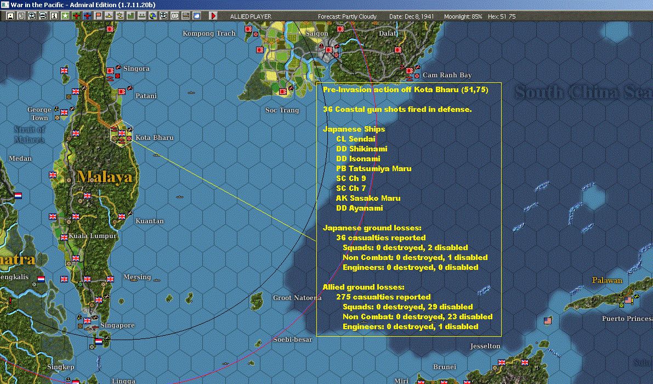653x384 pixels.
Task: Click the 'ALLIED PLAYER' status label
Action: pyautogui.click(x=251, y=16)
